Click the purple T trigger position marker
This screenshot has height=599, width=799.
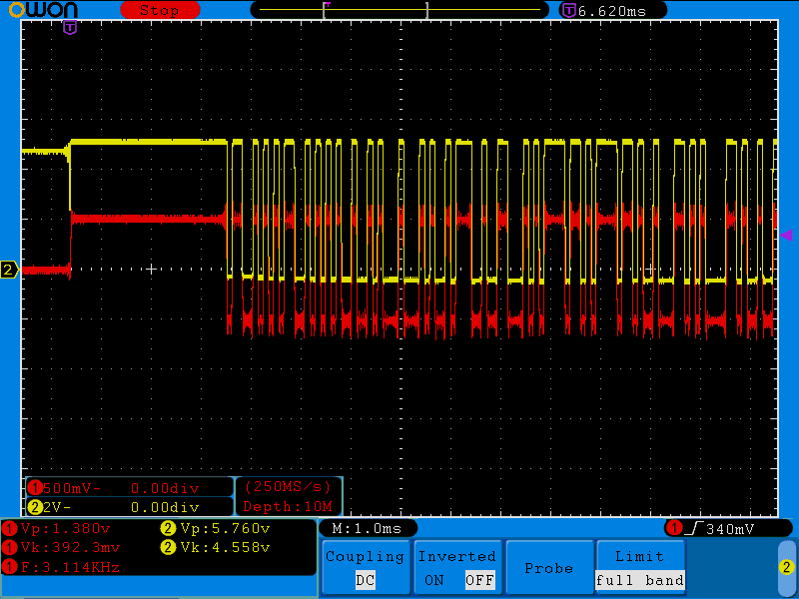pyautogui.click(x=70, y=28)
